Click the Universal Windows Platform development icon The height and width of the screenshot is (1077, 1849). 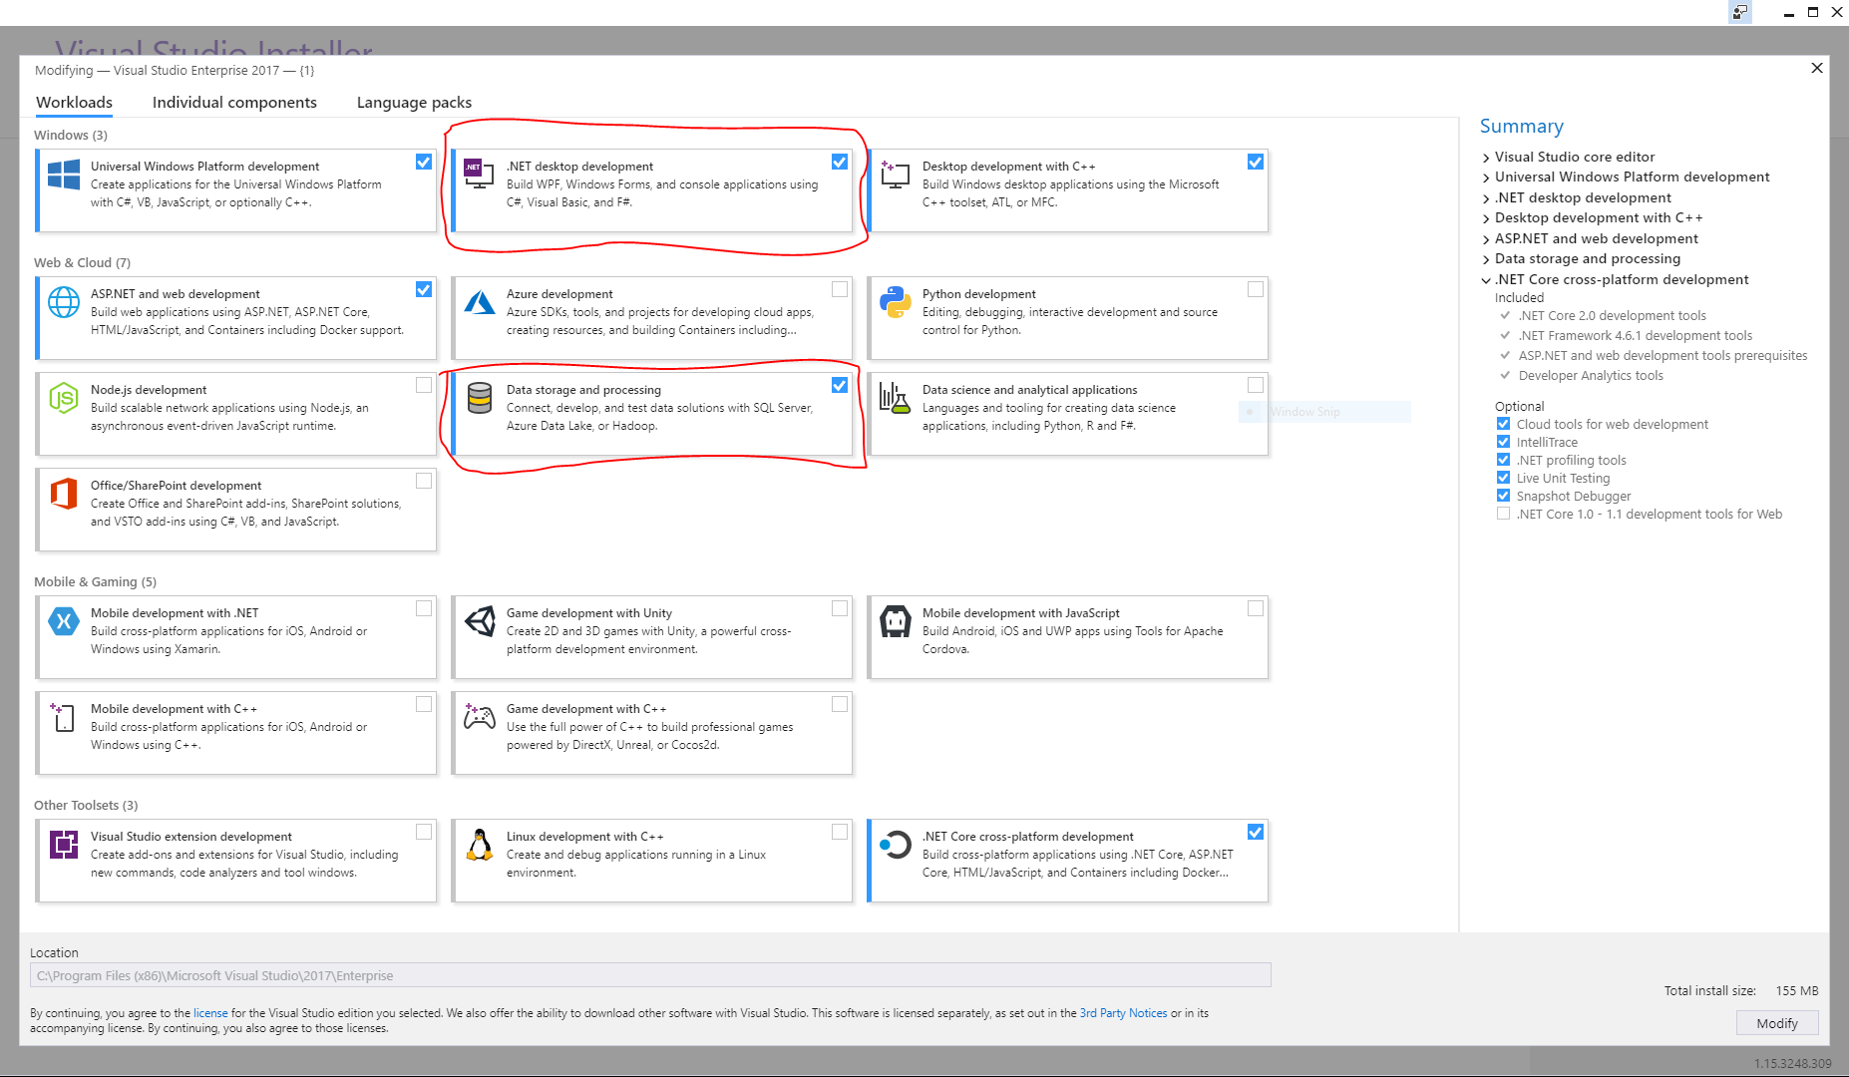64,175
